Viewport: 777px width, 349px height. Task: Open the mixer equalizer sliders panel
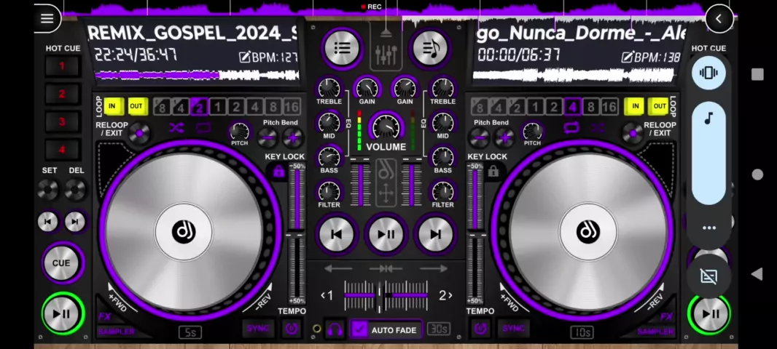pos(386,52)
